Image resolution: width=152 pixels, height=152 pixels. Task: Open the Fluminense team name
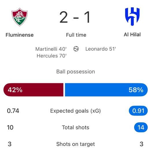[20, 35]
